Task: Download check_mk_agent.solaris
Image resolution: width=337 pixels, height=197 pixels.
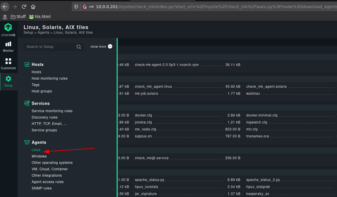Action: pos(266,87)
